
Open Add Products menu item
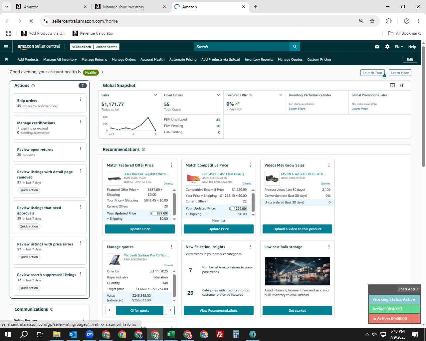coord(28,60)
